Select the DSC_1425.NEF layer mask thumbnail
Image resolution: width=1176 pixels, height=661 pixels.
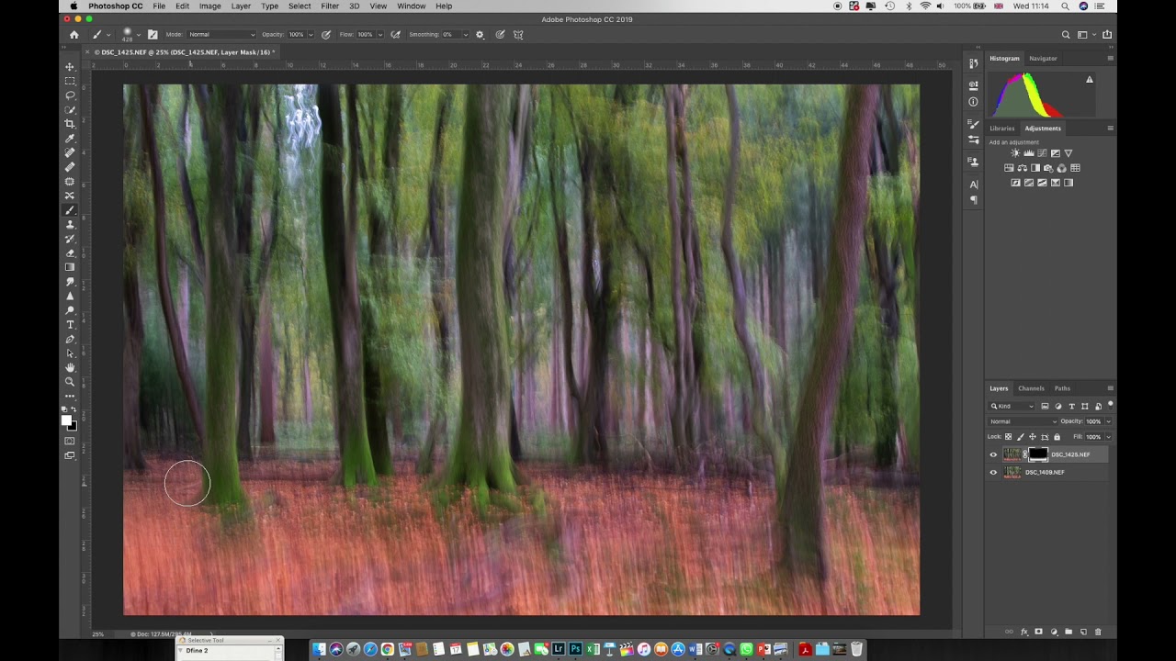pos(1037,454)
